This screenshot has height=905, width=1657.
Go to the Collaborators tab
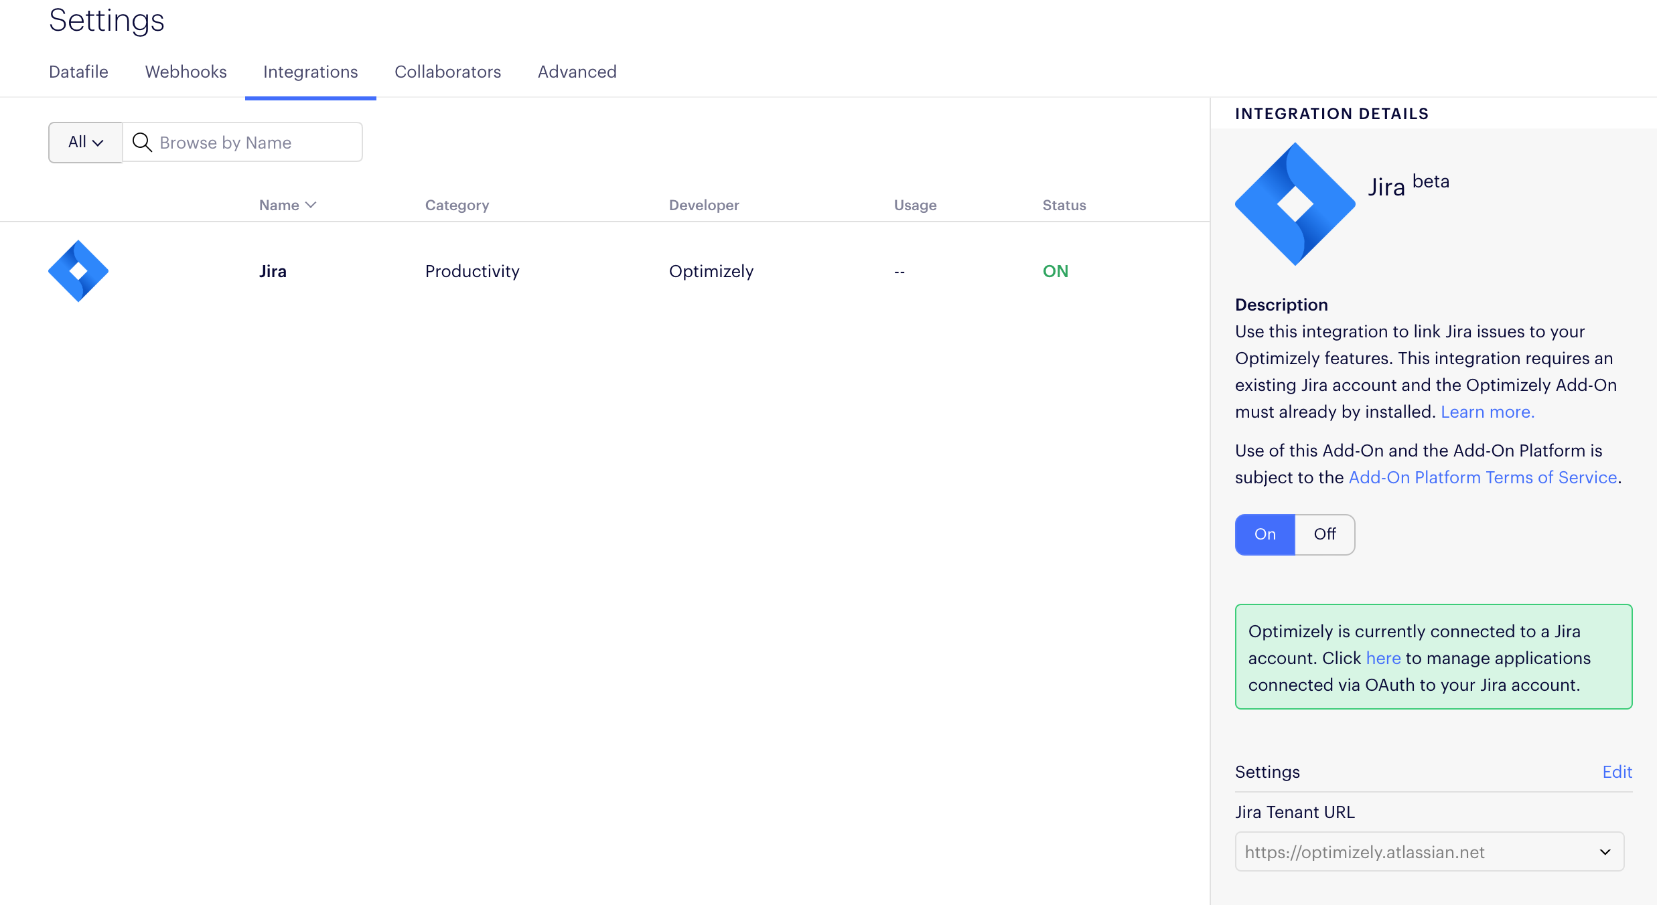pos(447,72)
